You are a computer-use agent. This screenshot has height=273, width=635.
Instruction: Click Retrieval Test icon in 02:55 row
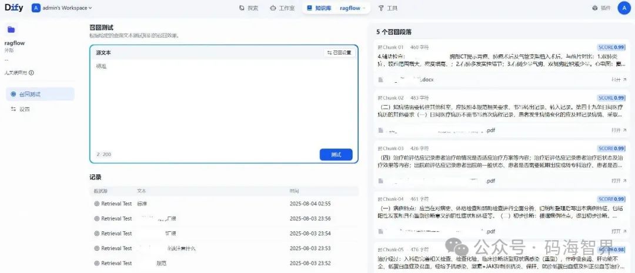coord(97,204)
